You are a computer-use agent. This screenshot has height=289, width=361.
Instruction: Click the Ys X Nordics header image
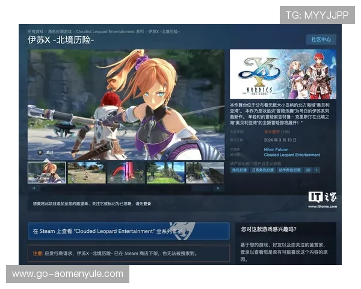coord(283,74)
